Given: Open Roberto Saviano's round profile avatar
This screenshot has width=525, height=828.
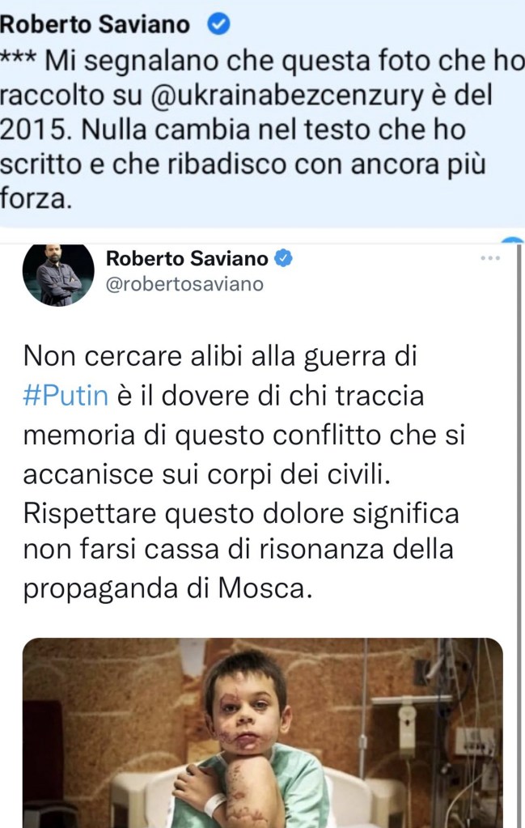Looking at the screenshot, I should click(58, 273).
